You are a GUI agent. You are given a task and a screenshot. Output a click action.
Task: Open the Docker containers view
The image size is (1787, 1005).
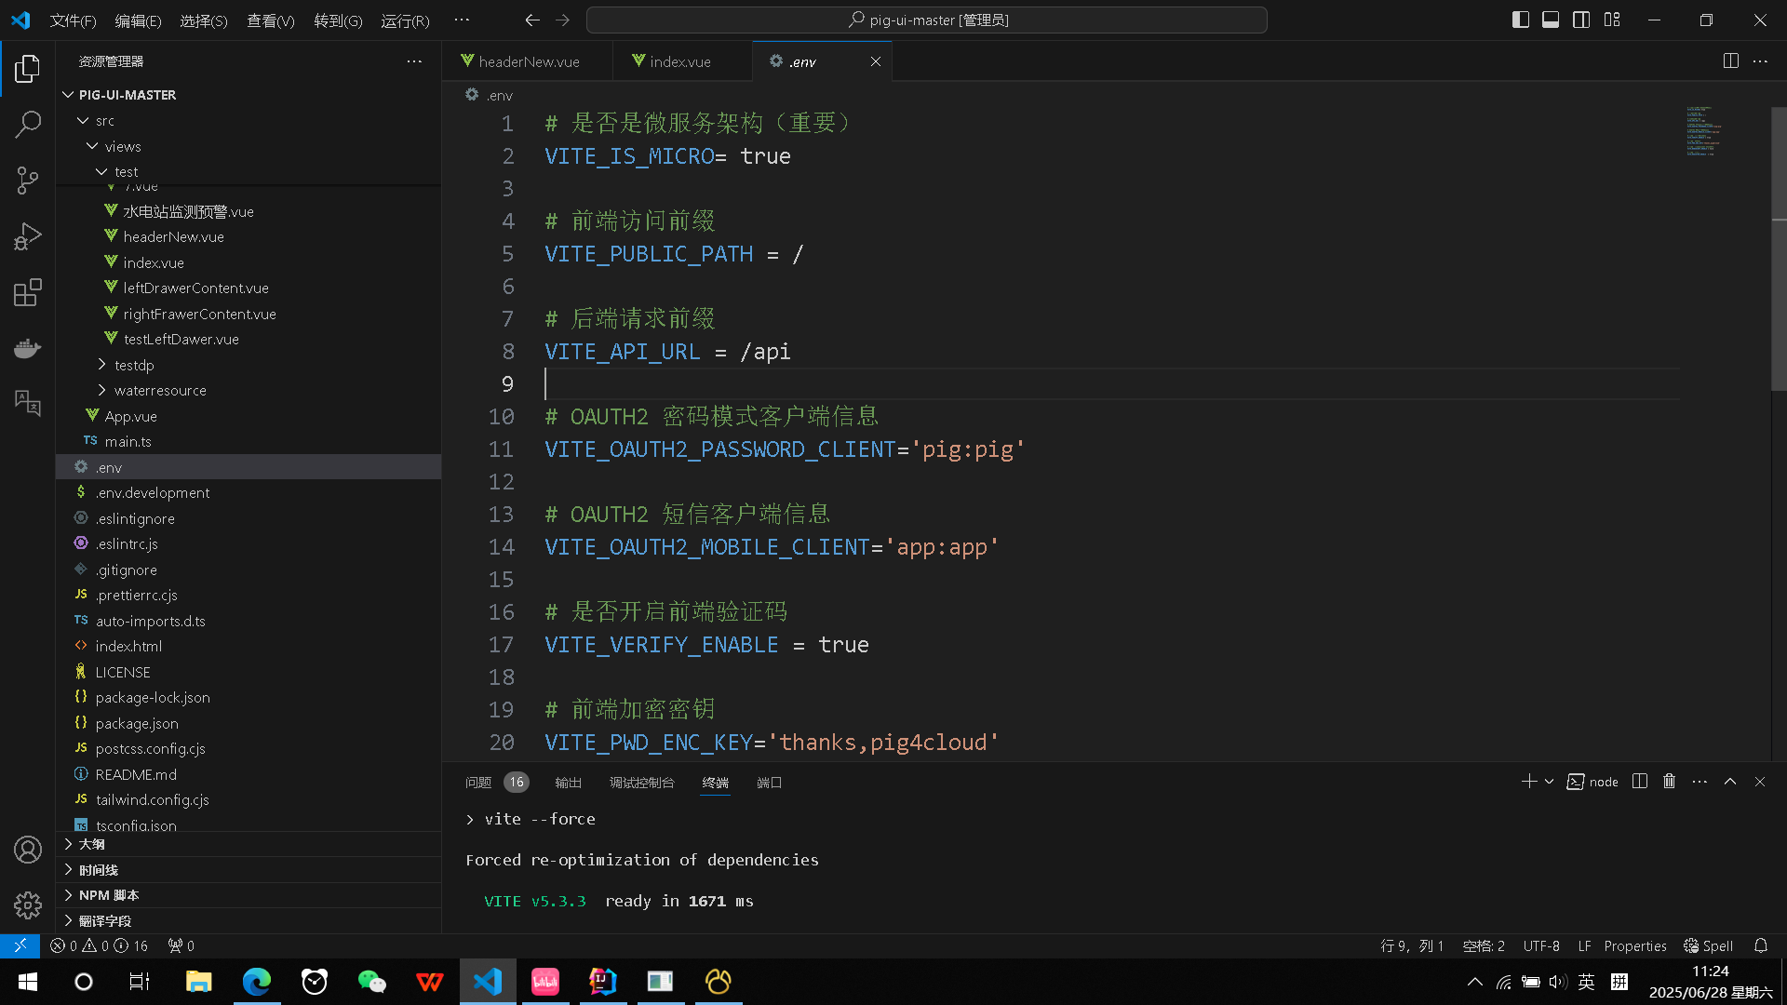pos(28,347)
